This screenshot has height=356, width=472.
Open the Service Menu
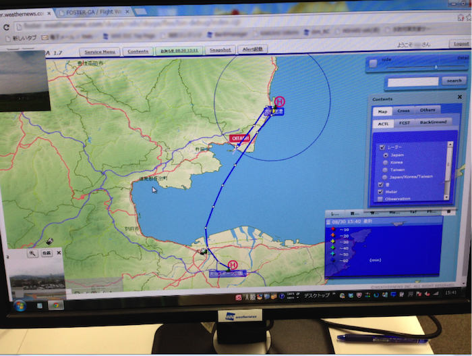coord(100,52)
